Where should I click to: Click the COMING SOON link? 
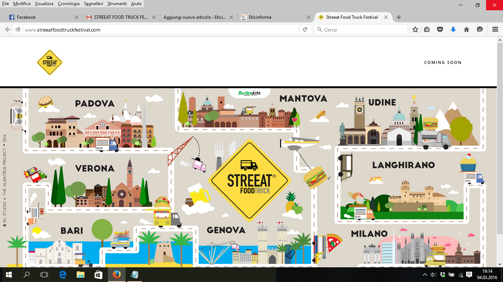pyautogui.click(x=443, y=62)
